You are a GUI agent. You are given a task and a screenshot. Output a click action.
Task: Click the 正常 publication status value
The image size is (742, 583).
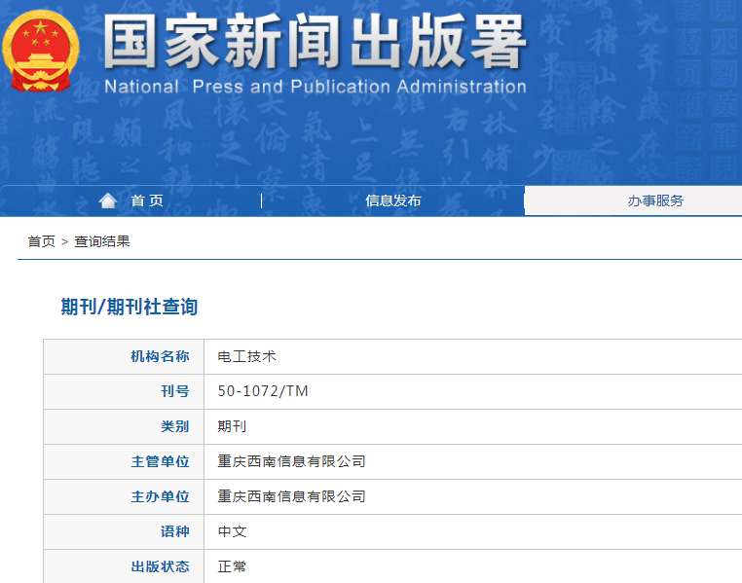[232, 566]
